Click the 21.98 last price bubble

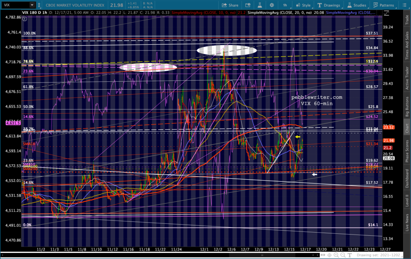click(x=389, y=141)
